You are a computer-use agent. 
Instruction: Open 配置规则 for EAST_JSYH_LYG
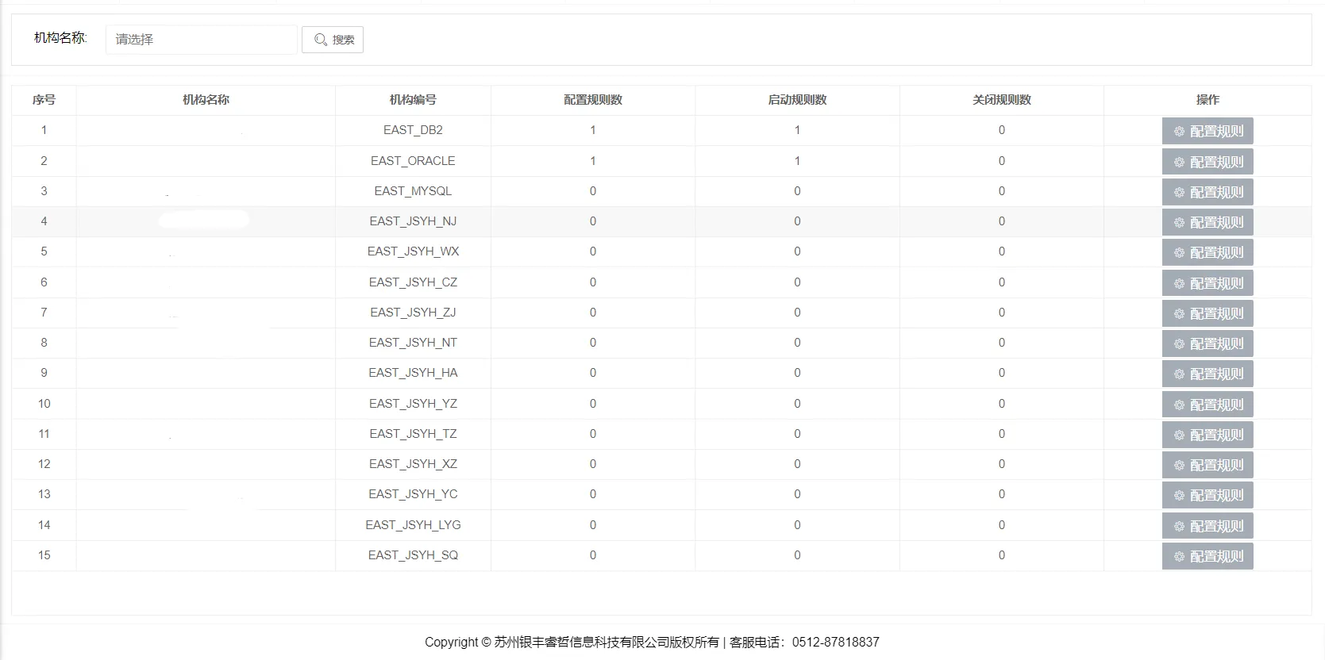coord(1207,527)
